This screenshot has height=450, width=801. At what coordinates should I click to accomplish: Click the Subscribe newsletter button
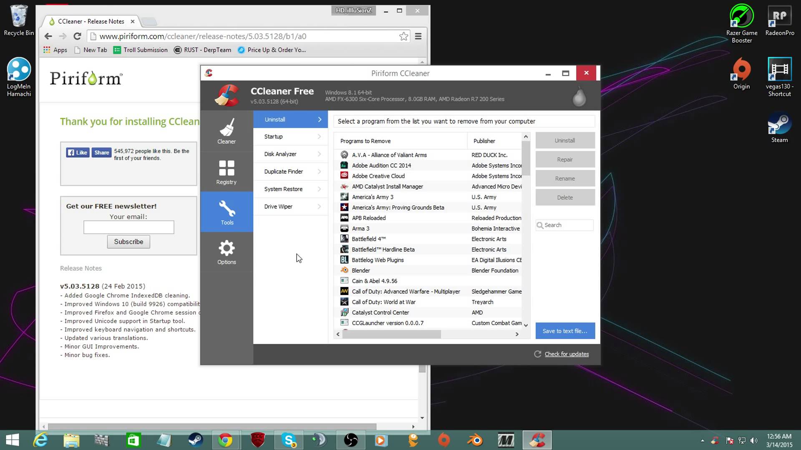[128, 242]
